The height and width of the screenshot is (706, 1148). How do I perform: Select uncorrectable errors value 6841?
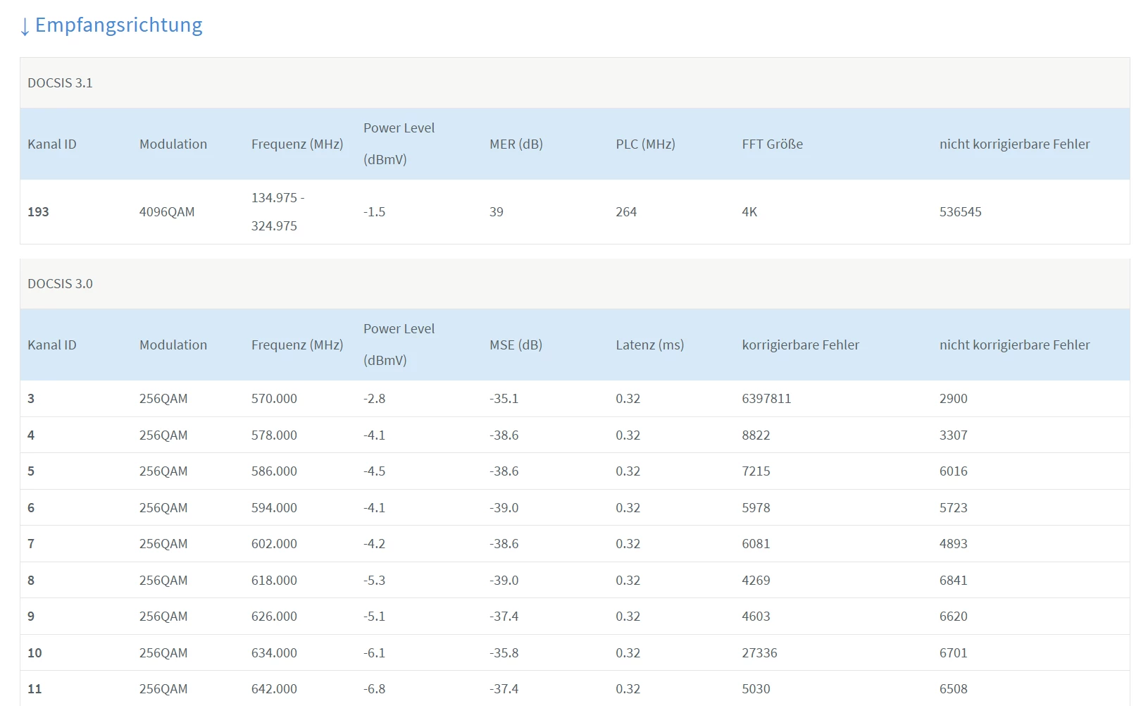[x=953, y=581]
